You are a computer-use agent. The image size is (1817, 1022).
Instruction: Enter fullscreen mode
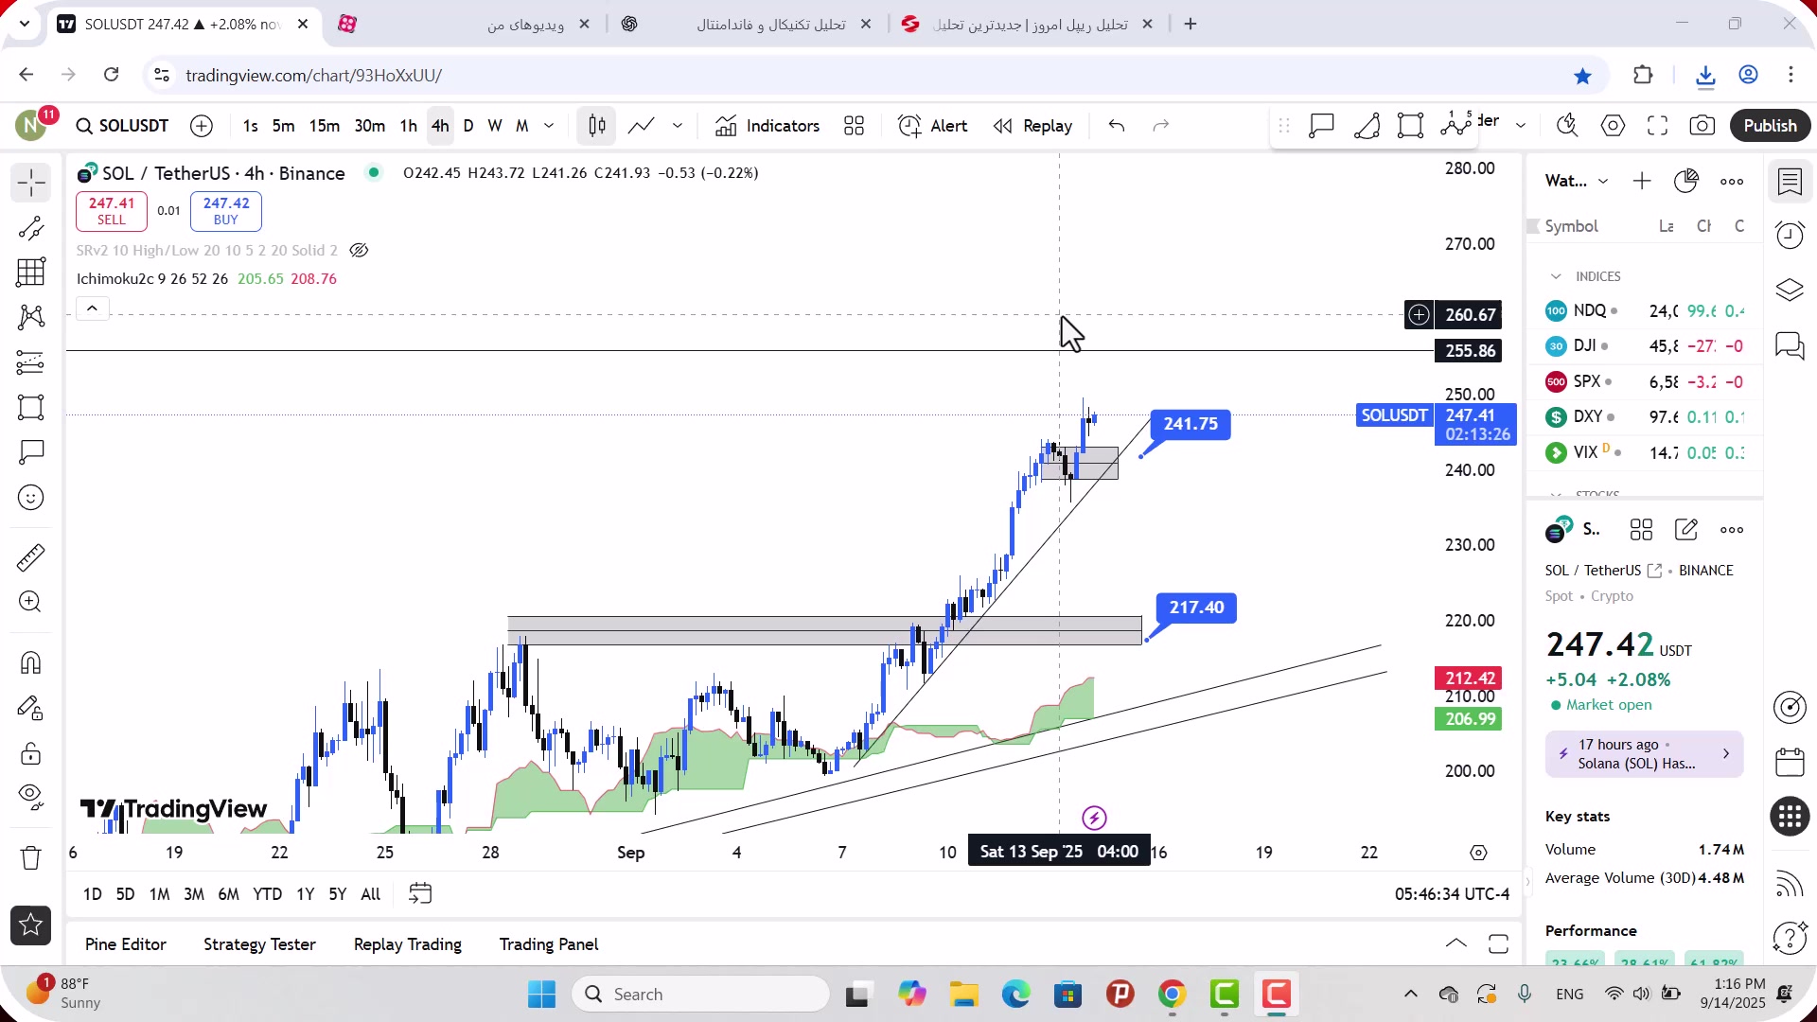tap(1657, 126)
